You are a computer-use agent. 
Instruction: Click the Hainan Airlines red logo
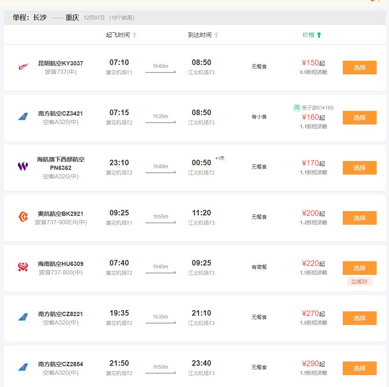click(23, 267)
